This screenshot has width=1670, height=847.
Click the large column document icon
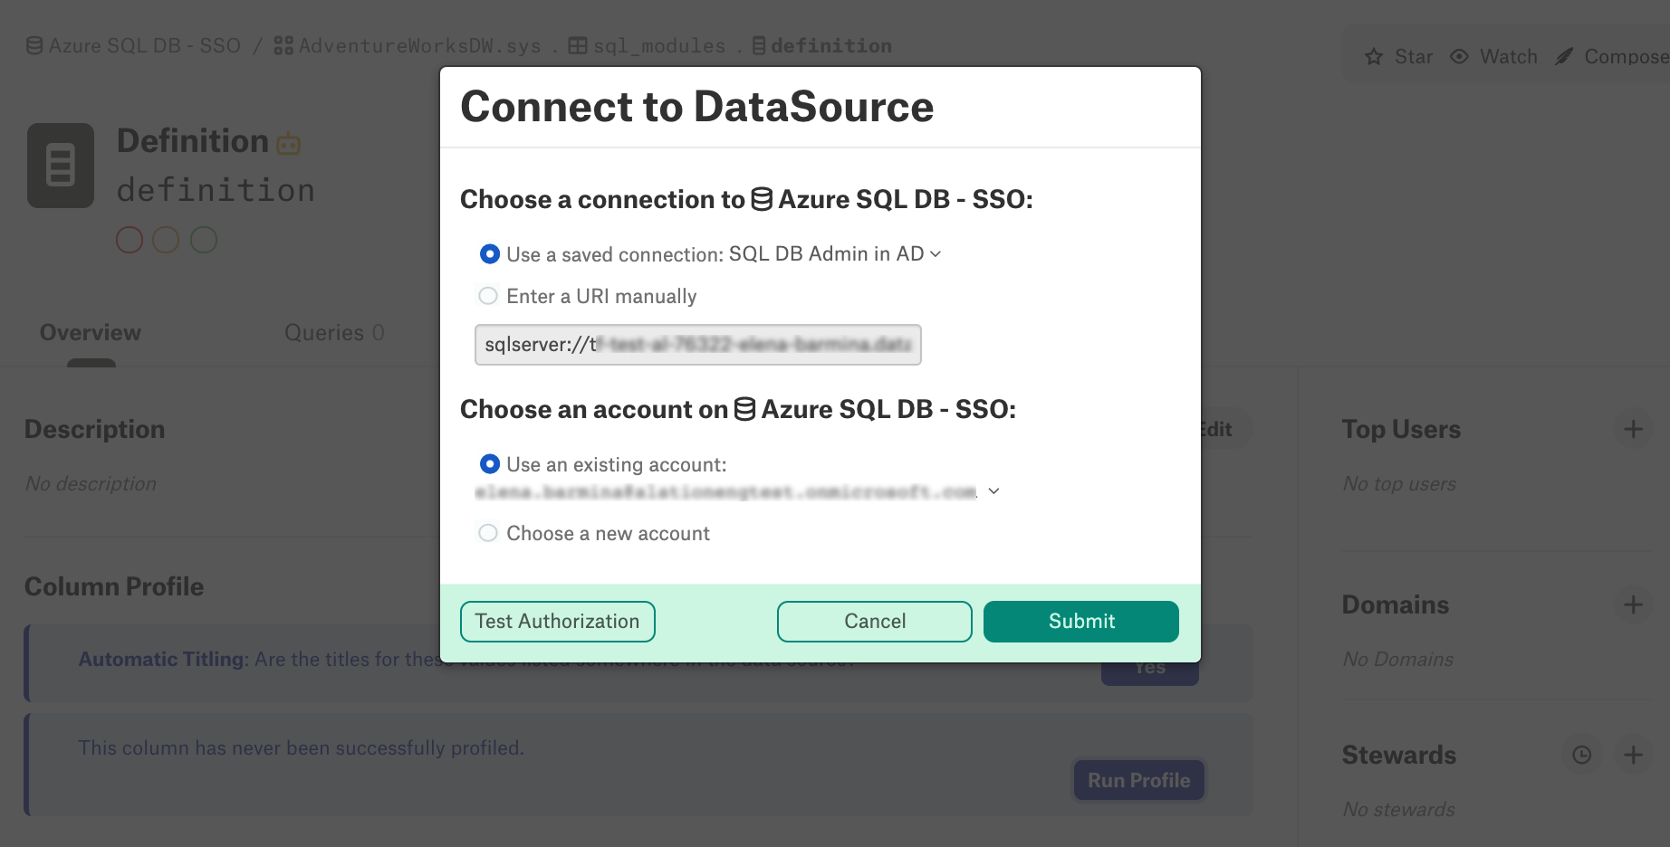click(61, 166)
